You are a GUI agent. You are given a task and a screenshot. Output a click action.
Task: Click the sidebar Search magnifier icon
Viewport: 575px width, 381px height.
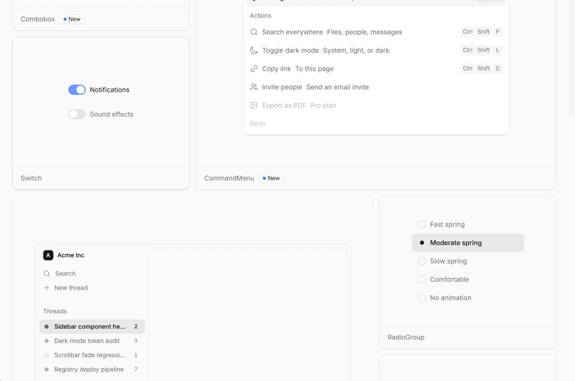click(47, 274)
